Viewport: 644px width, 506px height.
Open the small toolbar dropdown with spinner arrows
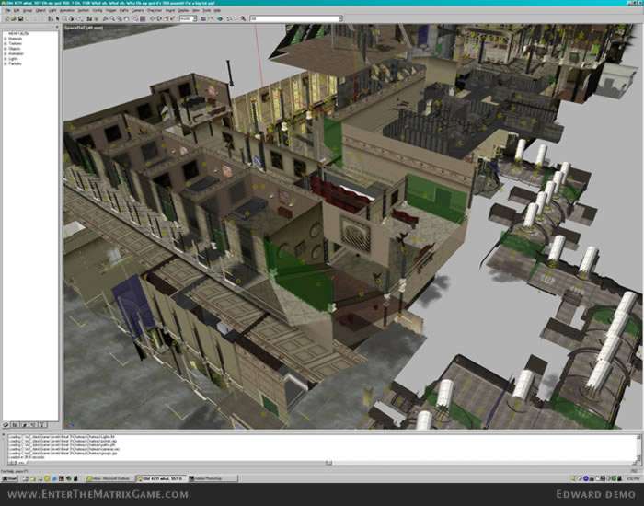point(195,19)
